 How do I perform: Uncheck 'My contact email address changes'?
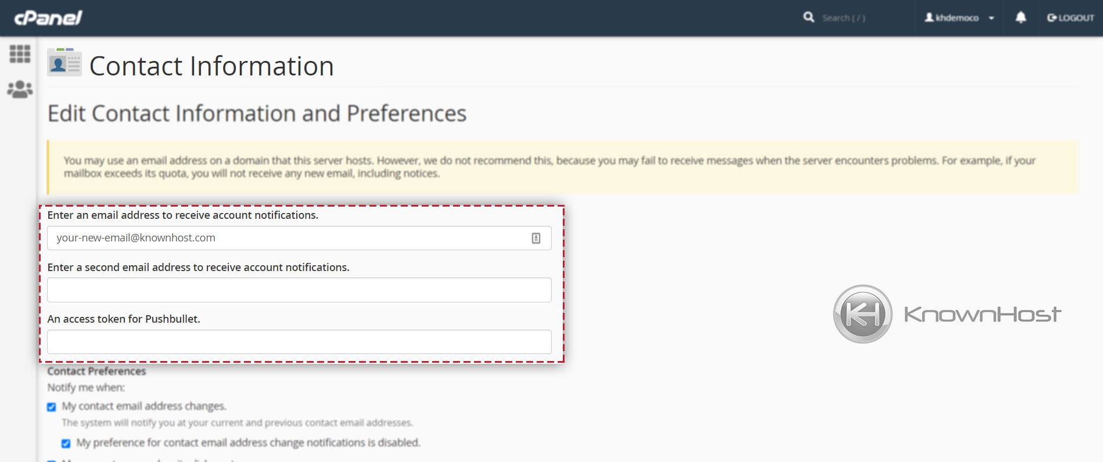tap(51, 406)
